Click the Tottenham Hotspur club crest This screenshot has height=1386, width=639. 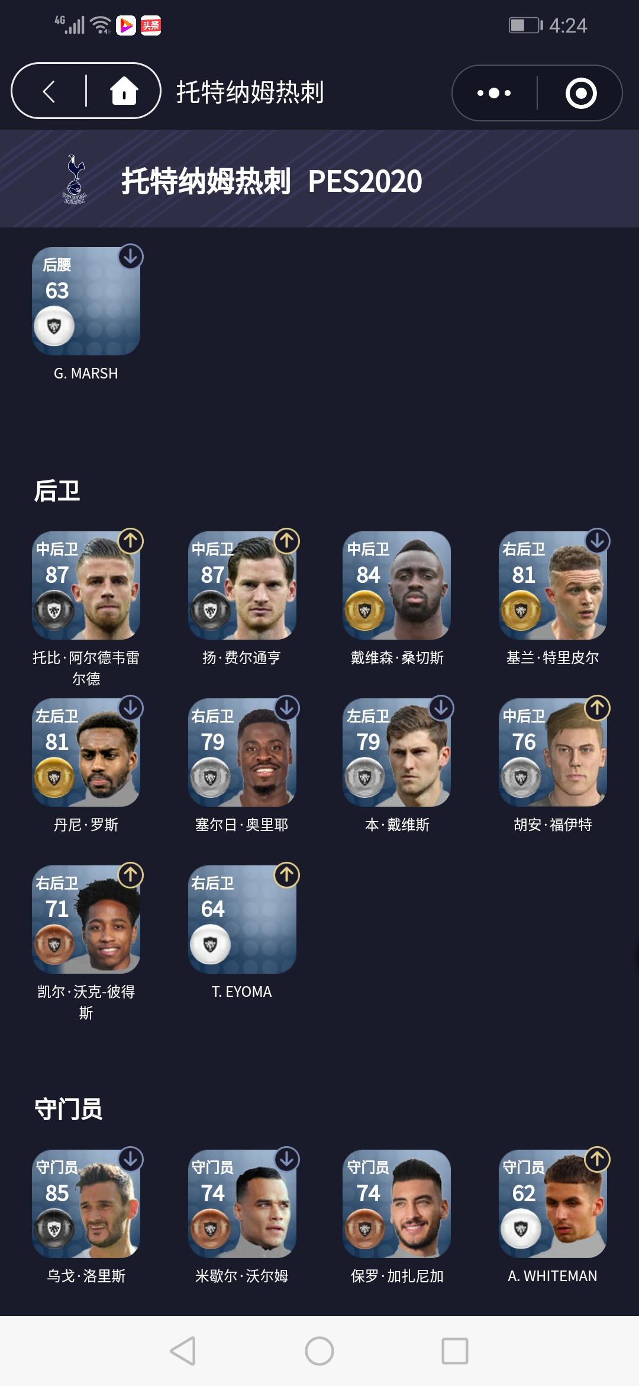[x=75, y=179]
